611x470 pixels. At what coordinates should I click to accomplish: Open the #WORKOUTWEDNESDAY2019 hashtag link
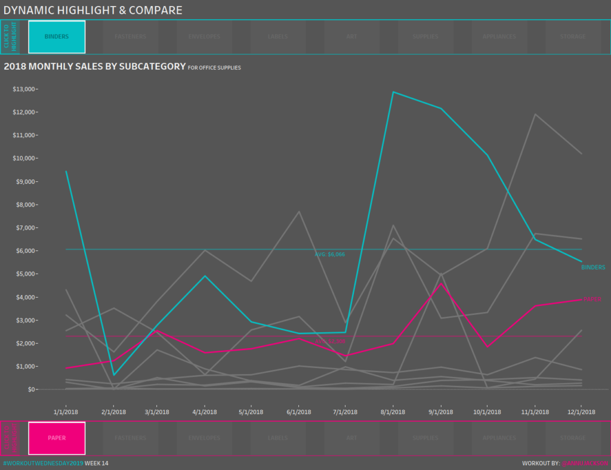tap(43, 463)
